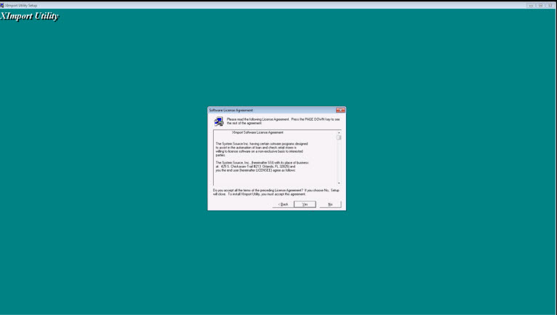Go to previous step with Back button
Screen dimensions: 557x315
(283, 204)
